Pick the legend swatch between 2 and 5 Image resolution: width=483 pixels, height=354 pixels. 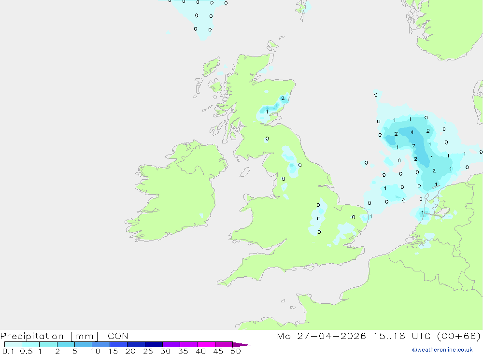(x=66, y=344)
